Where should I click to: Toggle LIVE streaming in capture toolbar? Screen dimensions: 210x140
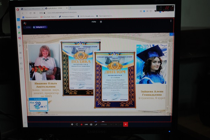(86, 124)
